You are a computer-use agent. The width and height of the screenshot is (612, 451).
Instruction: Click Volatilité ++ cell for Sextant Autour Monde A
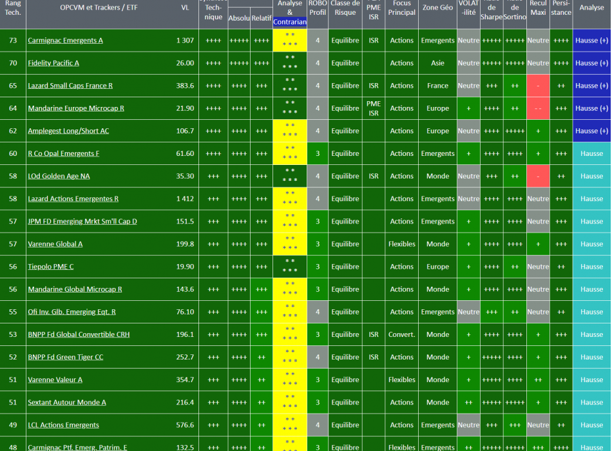468,403
